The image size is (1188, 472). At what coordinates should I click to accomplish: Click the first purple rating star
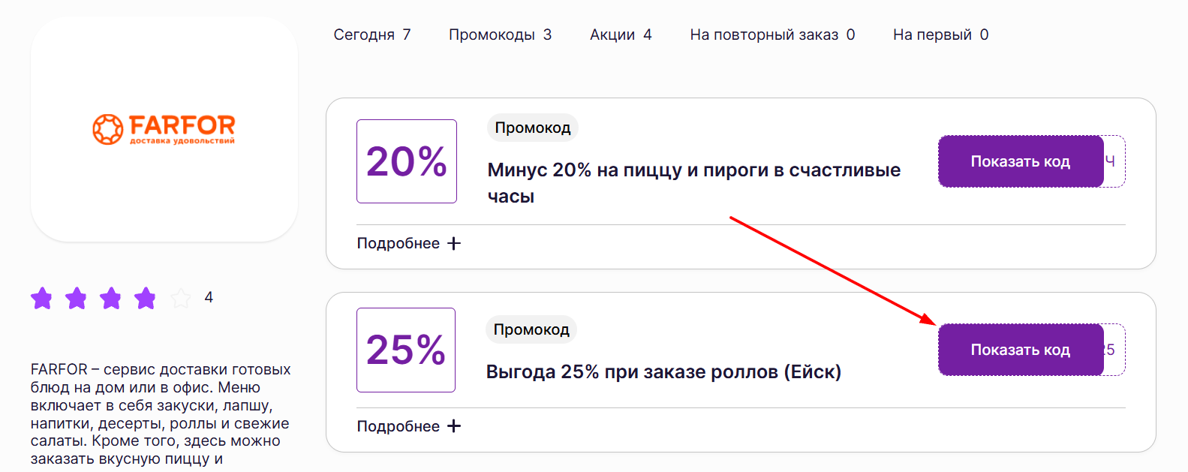[42, 299]
